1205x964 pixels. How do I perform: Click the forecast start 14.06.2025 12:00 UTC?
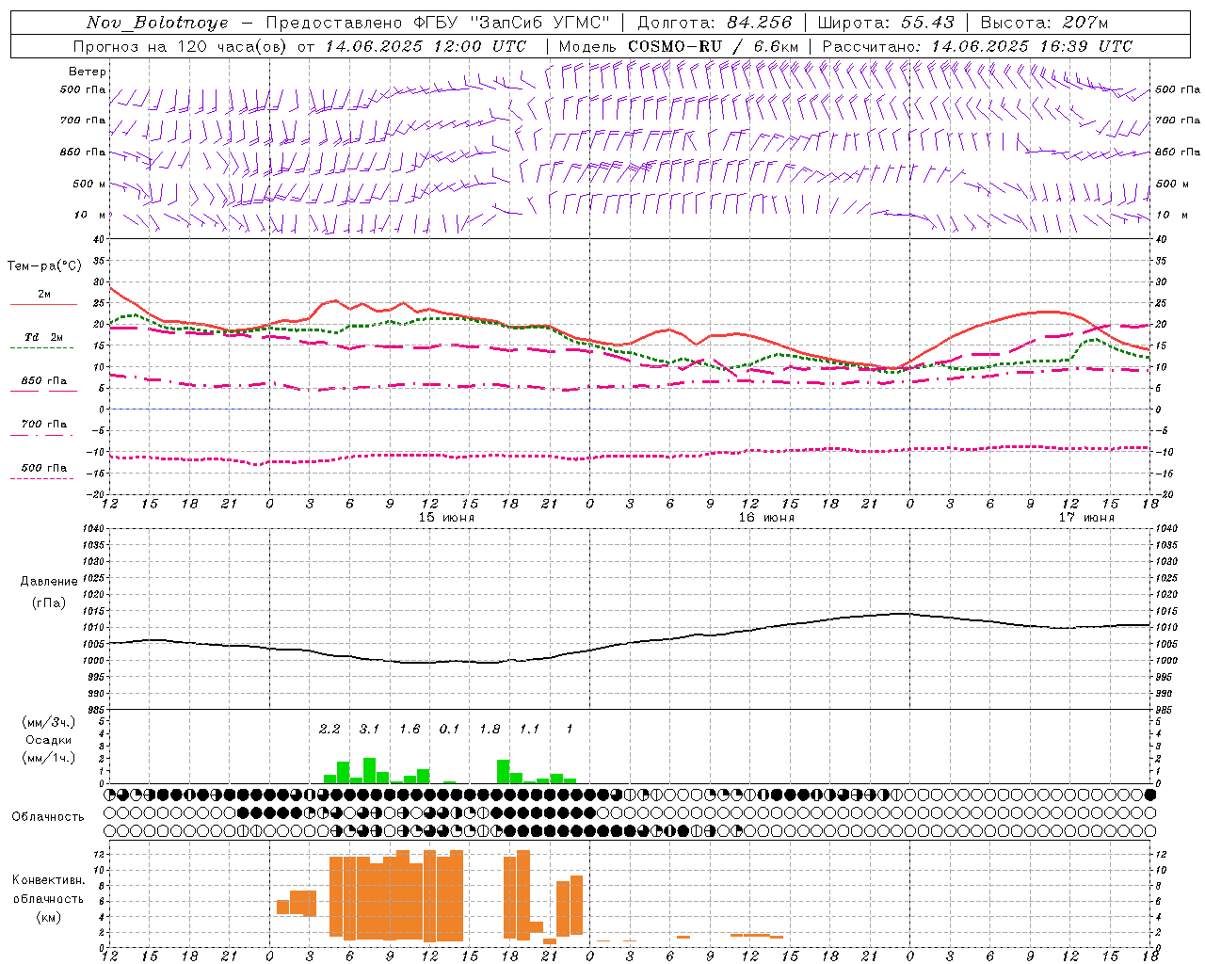(426, 46)
